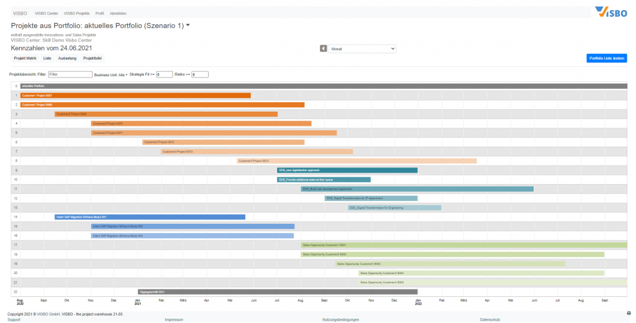This screenshot has height=323, width=636.
Task: Click the Strategie Fit value field
Action: pos(164,74)
